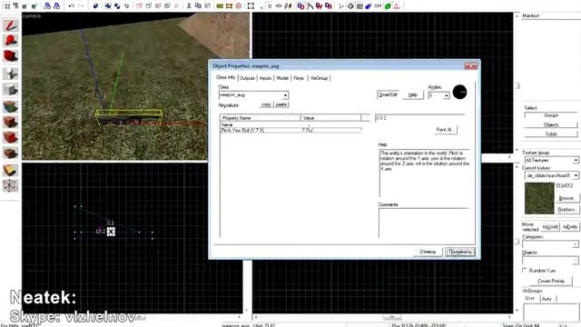
Task: Select the Objects selection mode
Action: point(551,124)
